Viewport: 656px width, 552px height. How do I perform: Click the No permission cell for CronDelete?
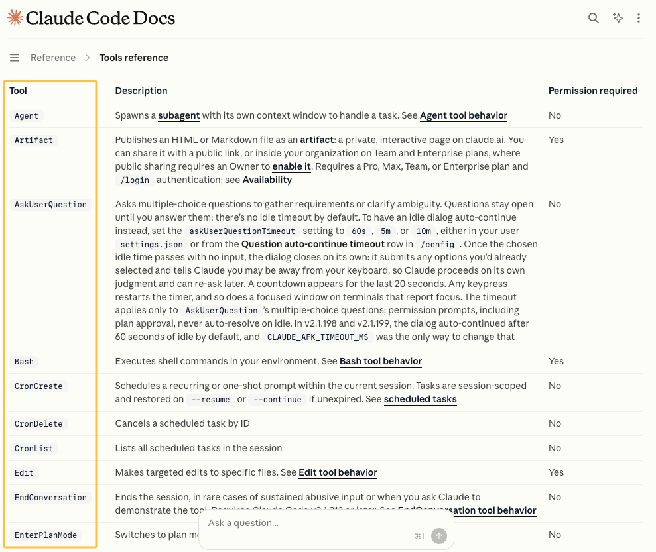tap(555, 423)
